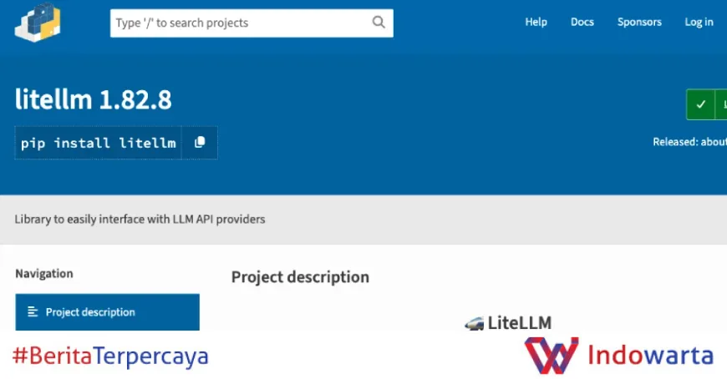Click the lines icon beside Project description
727x379 pixels.
(x=33, y=312)
